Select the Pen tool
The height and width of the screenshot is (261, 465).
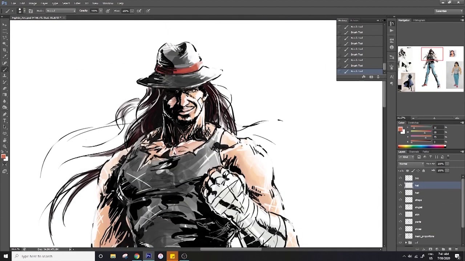click(x=4, y=114)
